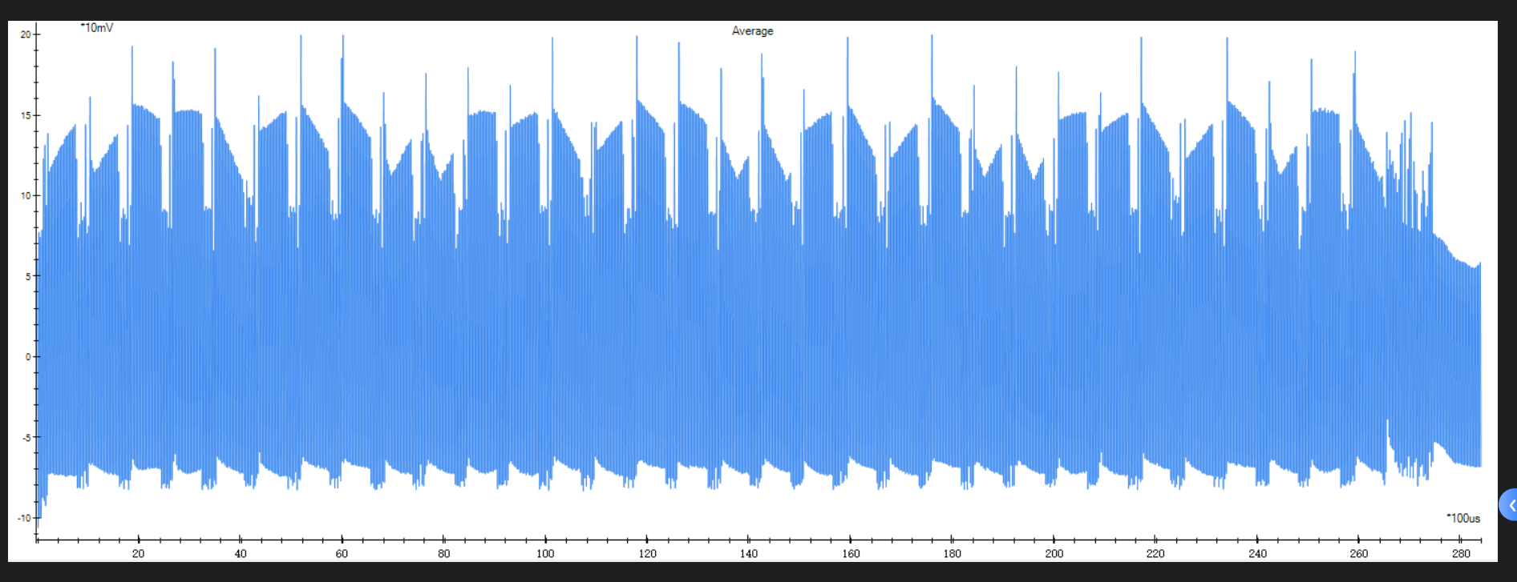Click the 20 label on the voltage axis

[25, 34]
